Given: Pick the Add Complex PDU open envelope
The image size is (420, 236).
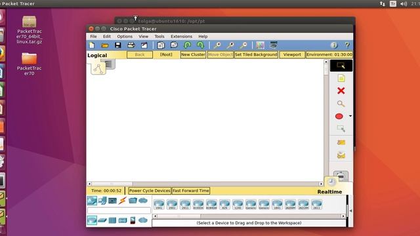Looking at the screenshot, I should 341,155.
